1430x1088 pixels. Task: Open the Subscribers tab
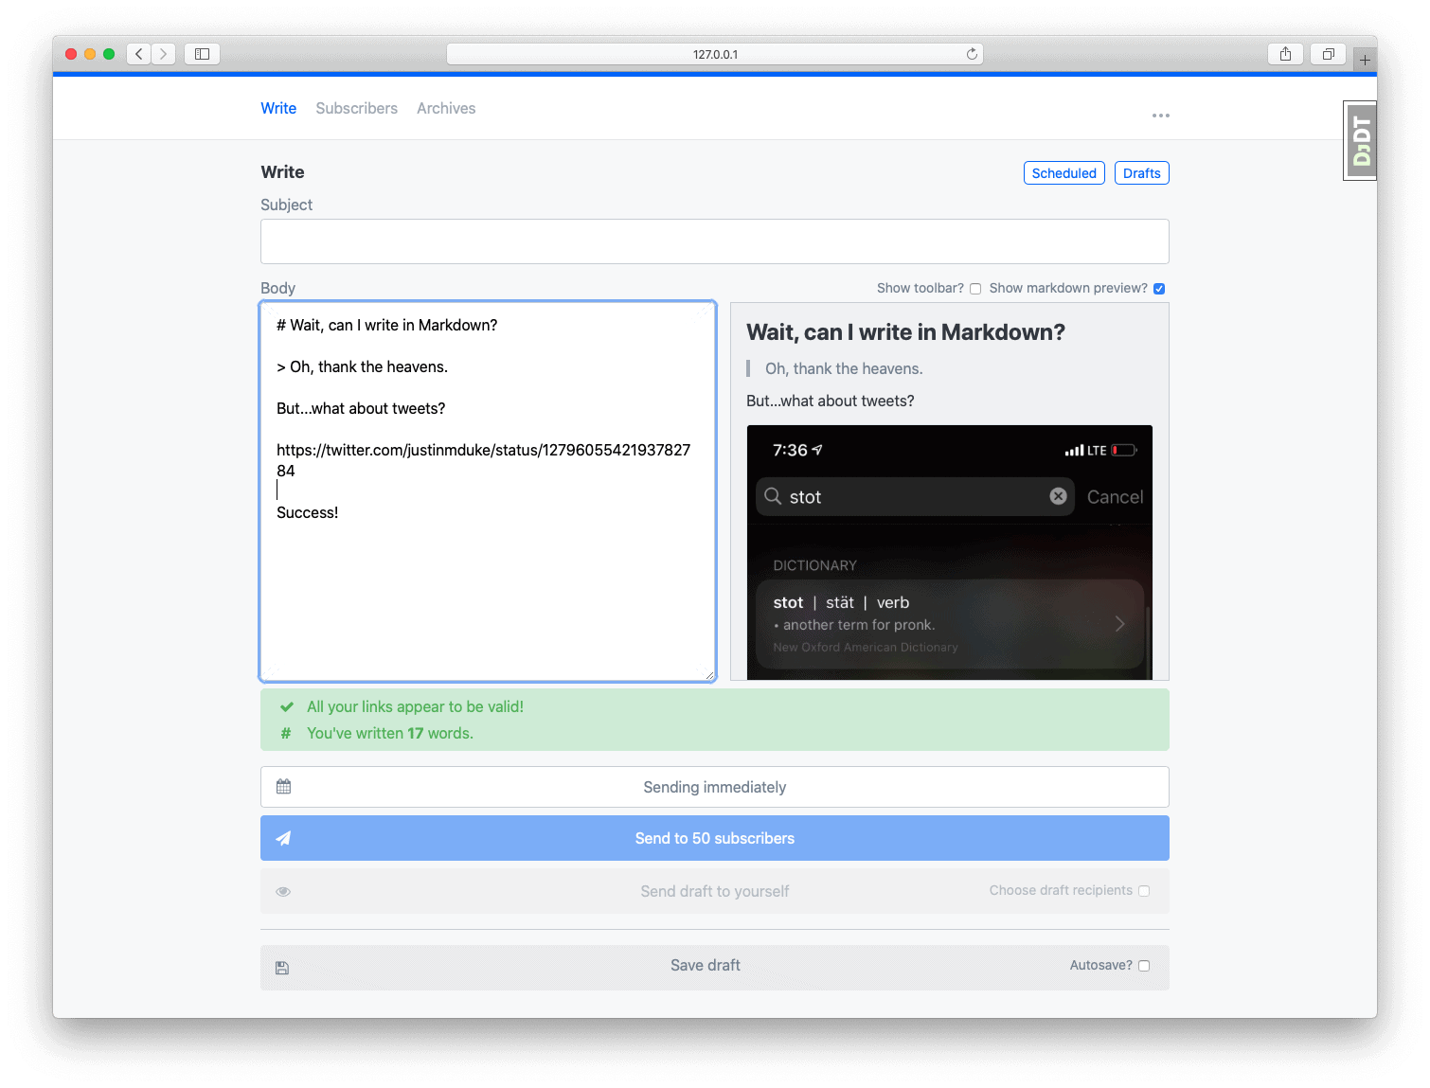357,108
